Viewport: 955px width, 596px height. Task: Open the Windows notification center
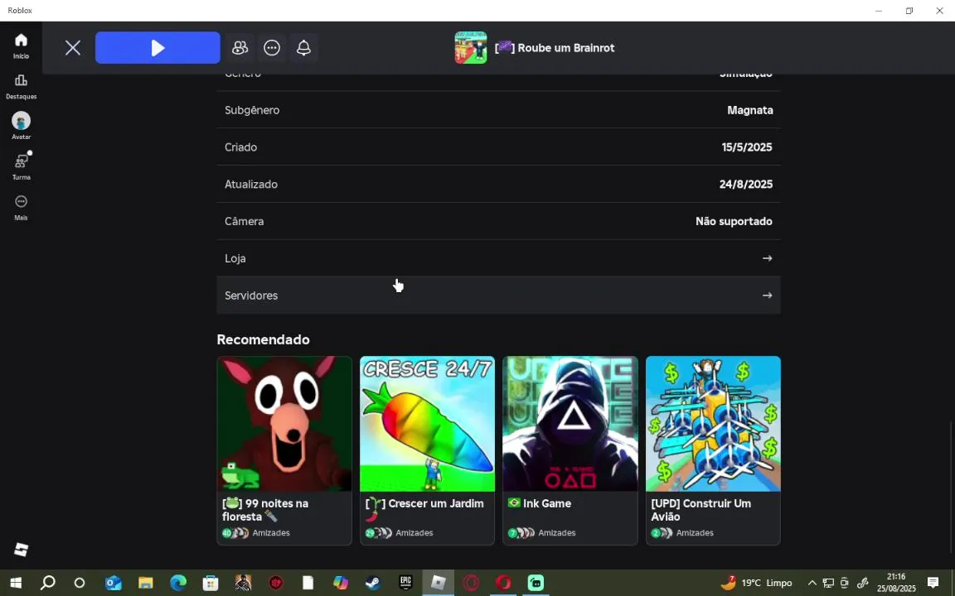(x=933, y=584)
